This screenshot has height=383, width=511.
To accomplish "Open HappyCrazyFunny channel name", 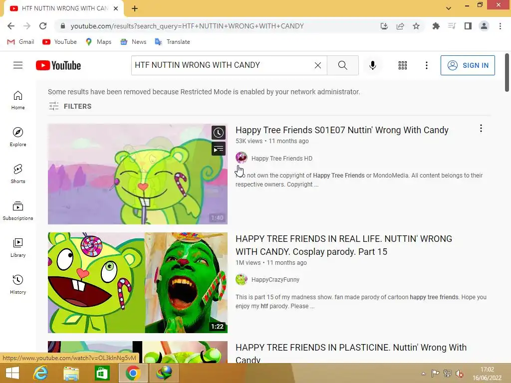I will 275,279.
